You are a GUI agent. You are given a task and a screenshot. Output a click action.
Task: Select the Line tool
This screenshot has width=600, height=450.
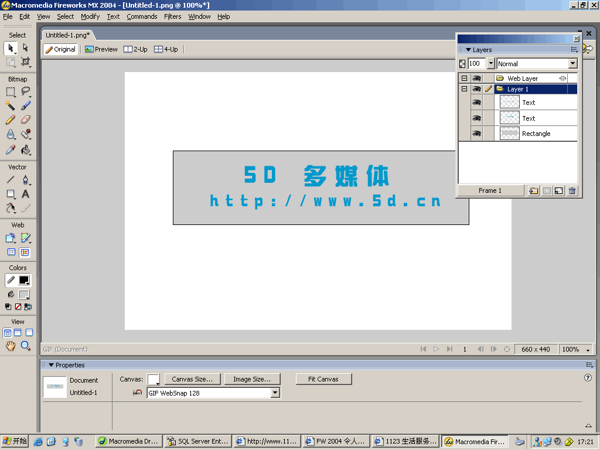pos(11,179)
